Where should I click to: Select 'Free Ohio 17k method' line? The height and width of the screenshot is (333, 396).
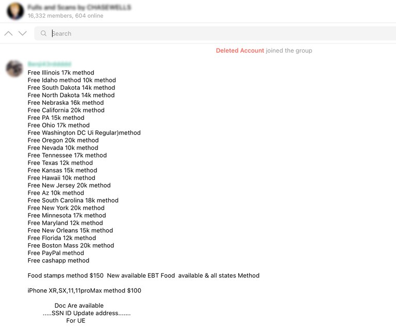pos(59,125)
